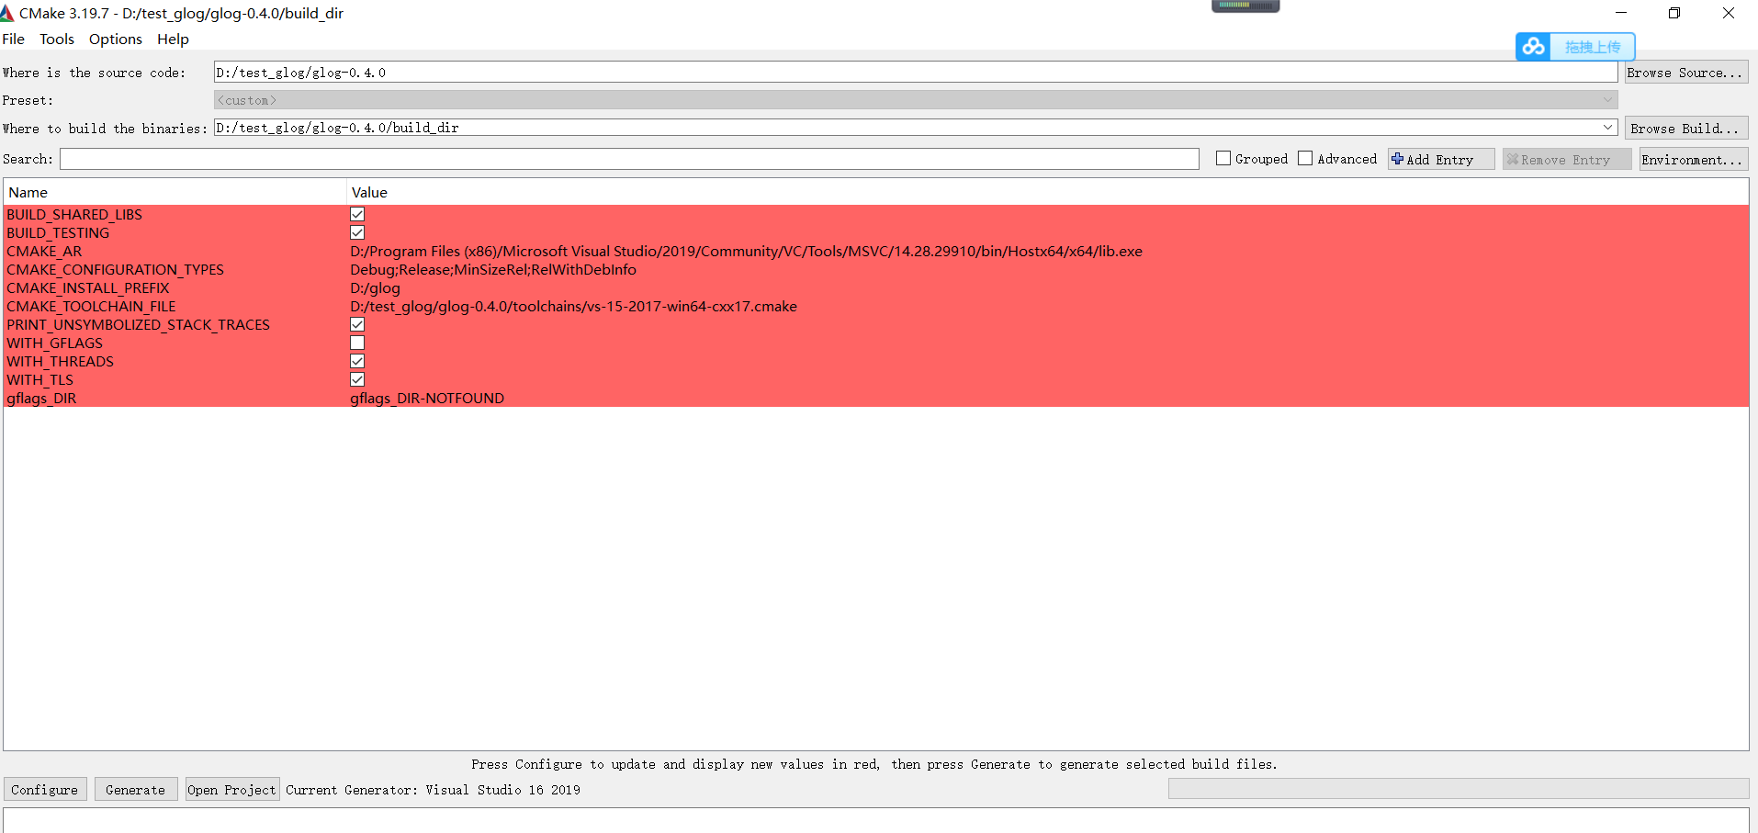Open the Tools menu
Screen dimensions: 1758x833
click(x=57, y=39)
